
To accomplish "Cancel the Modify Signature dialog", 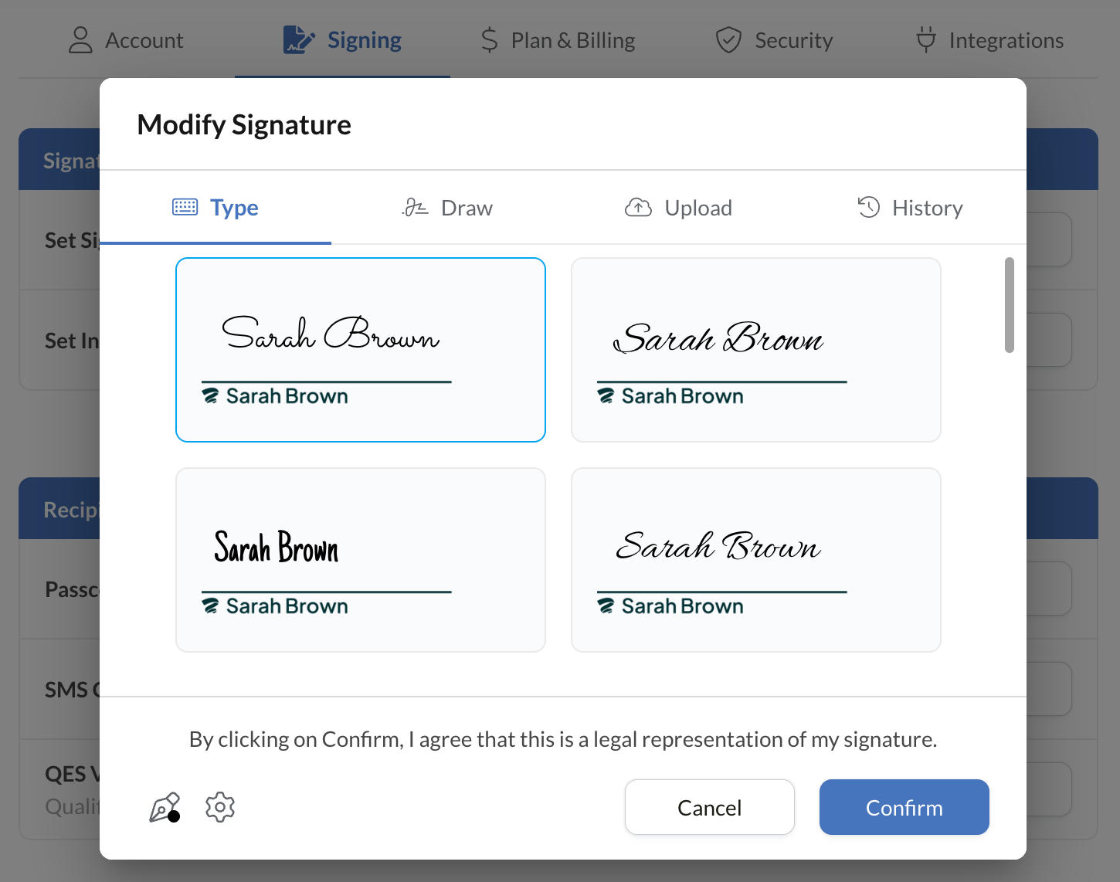I will coord(709,807).
